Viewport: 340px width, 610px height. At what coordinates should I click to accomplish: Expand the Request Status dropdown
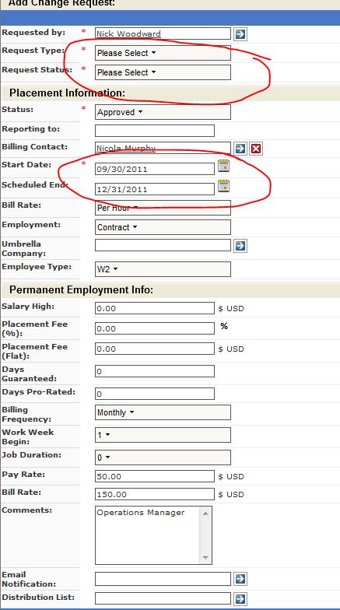pyautogui.click(x=163, y=72)
